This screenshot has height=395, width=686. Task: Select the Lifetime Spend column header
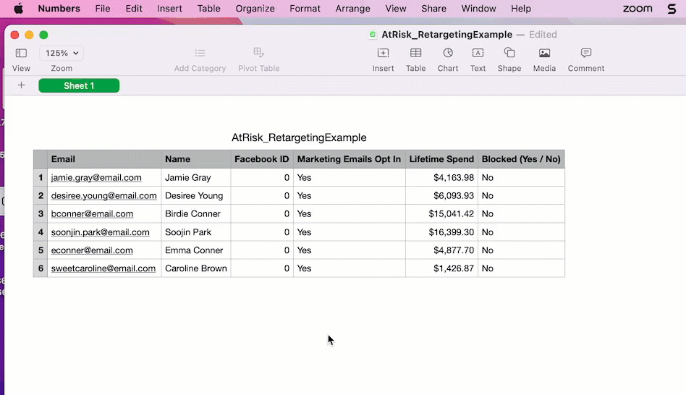(441, 159)
